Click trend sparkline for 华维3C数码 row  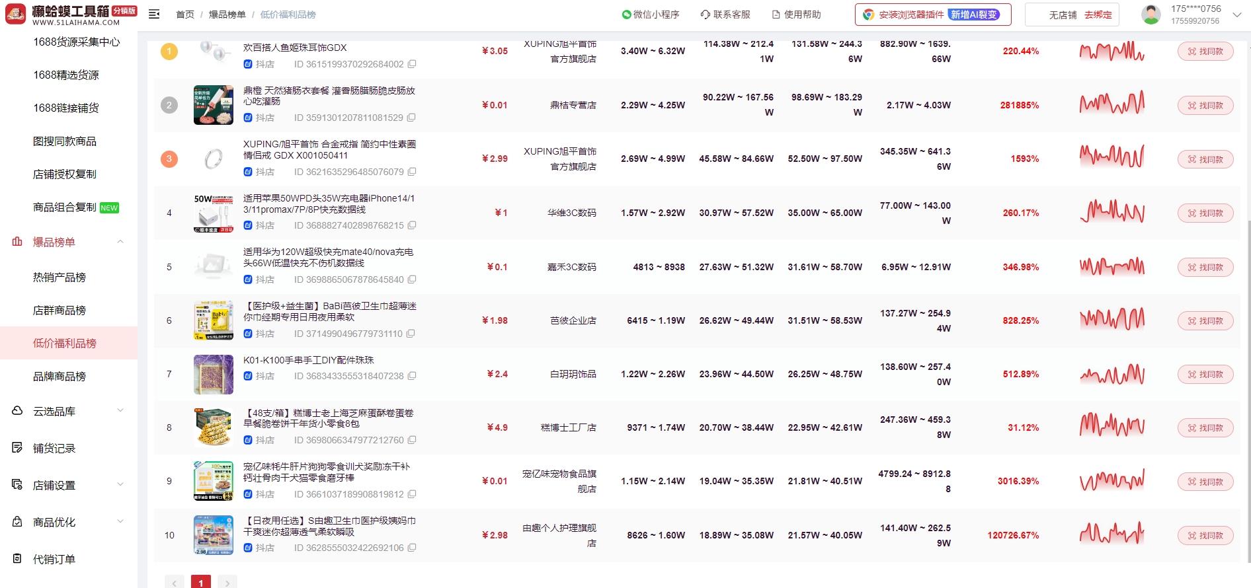tap(1112, 212)
